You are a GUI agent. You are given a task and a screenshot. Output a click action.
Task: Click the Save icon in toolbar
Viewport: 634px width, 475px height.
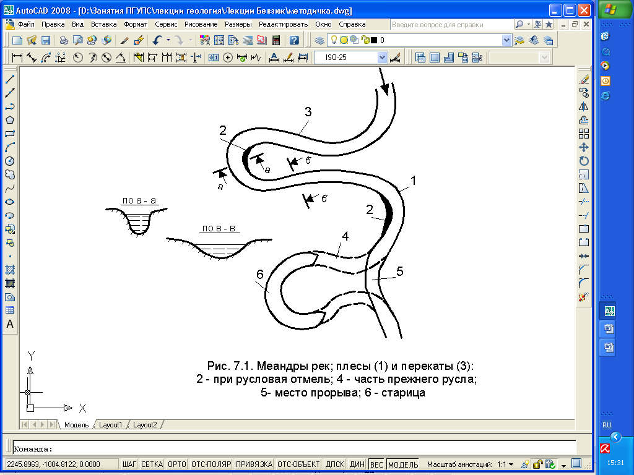[x=46, y=40]
